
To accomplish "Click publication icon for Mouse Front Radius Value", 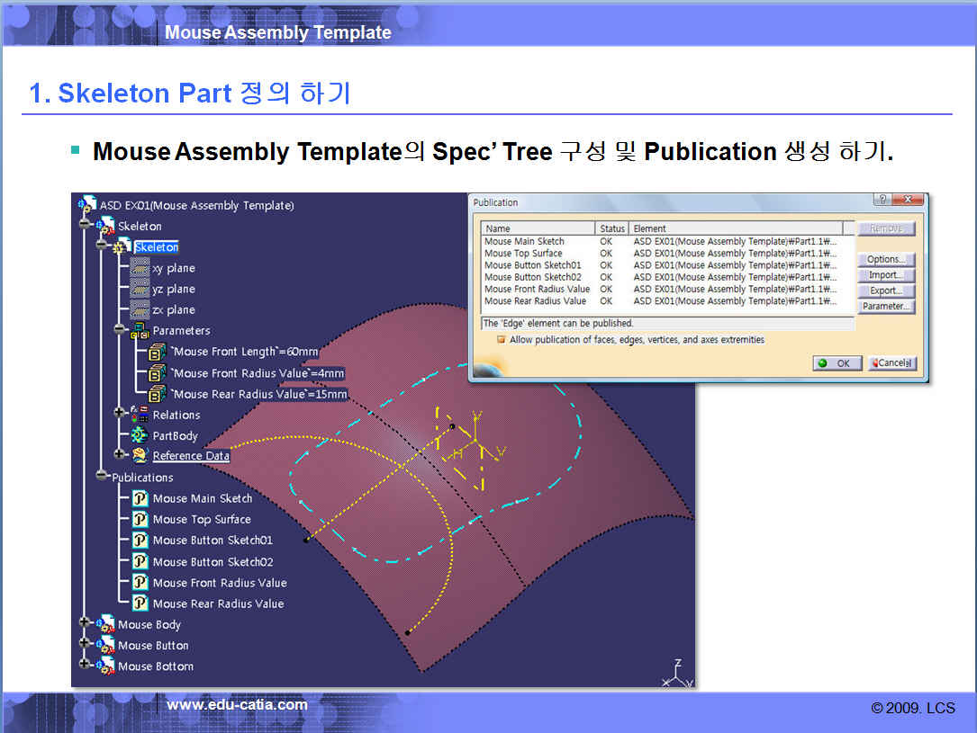I will click(x=140, y=583).
